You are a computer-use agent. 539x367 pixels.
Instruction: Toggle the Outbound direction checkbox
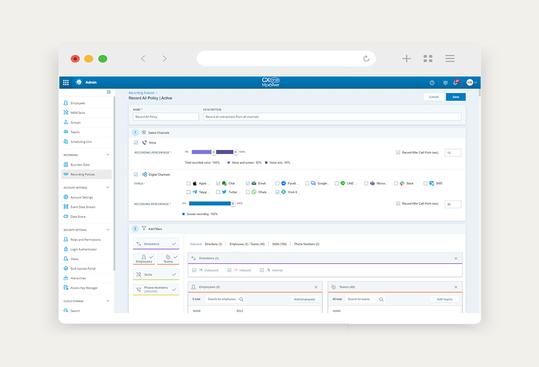pyautogui.click(x=195, y=270)
